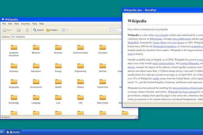
Task: Open the View menu
Action: click(17, 24)
